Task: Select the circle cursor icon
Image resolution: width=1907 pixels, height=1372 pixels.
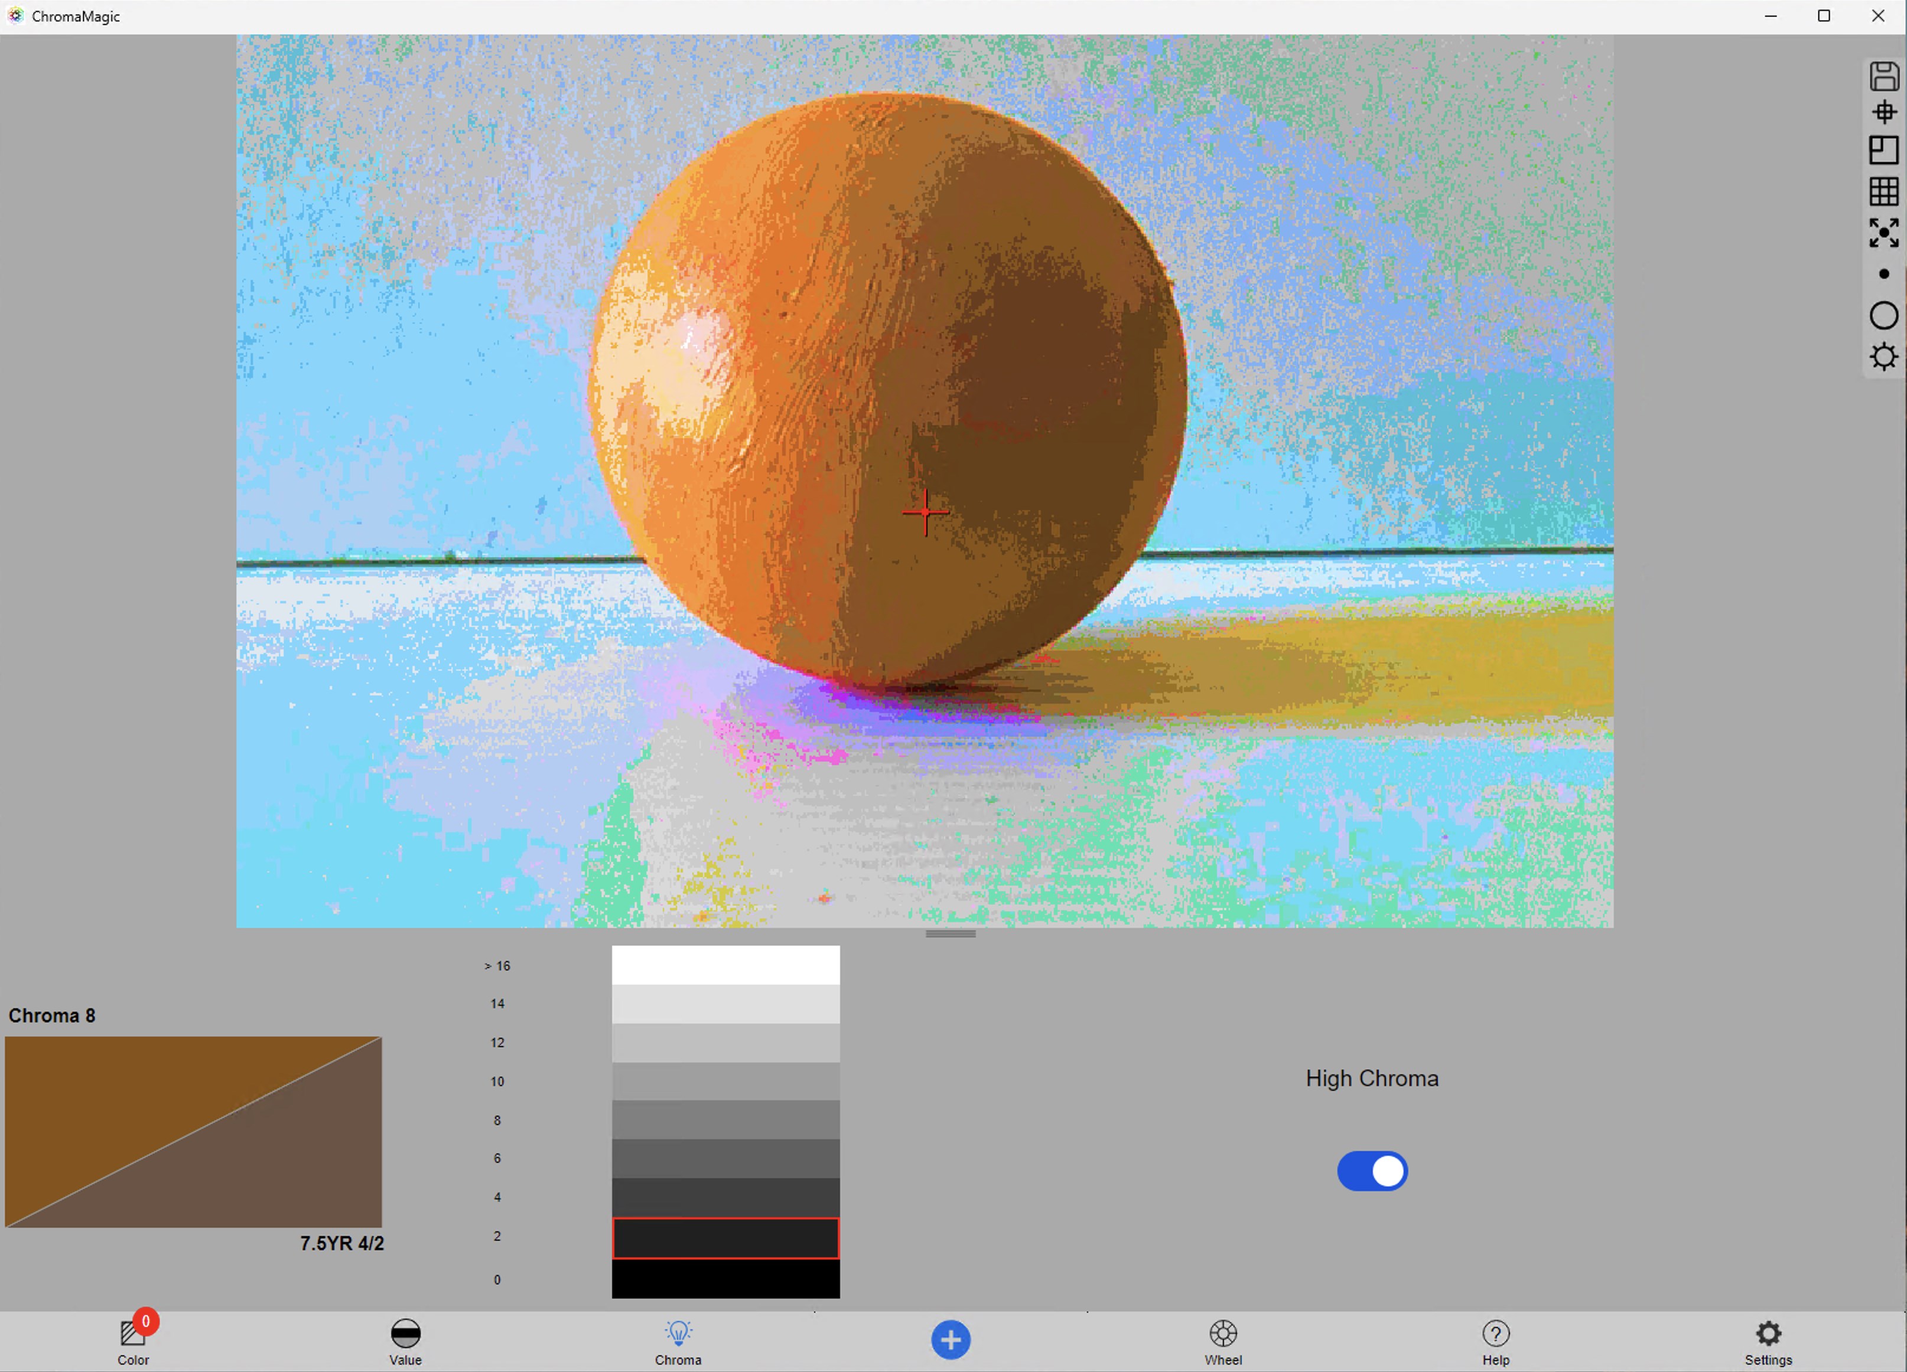Action: pyautogui.click(x=1885, y=315)
